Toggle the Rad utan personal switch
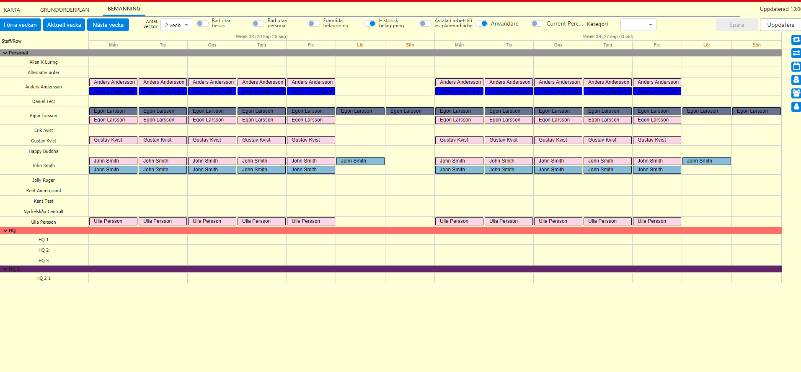The width and height of the screenshot is (801, 372). 258,23
